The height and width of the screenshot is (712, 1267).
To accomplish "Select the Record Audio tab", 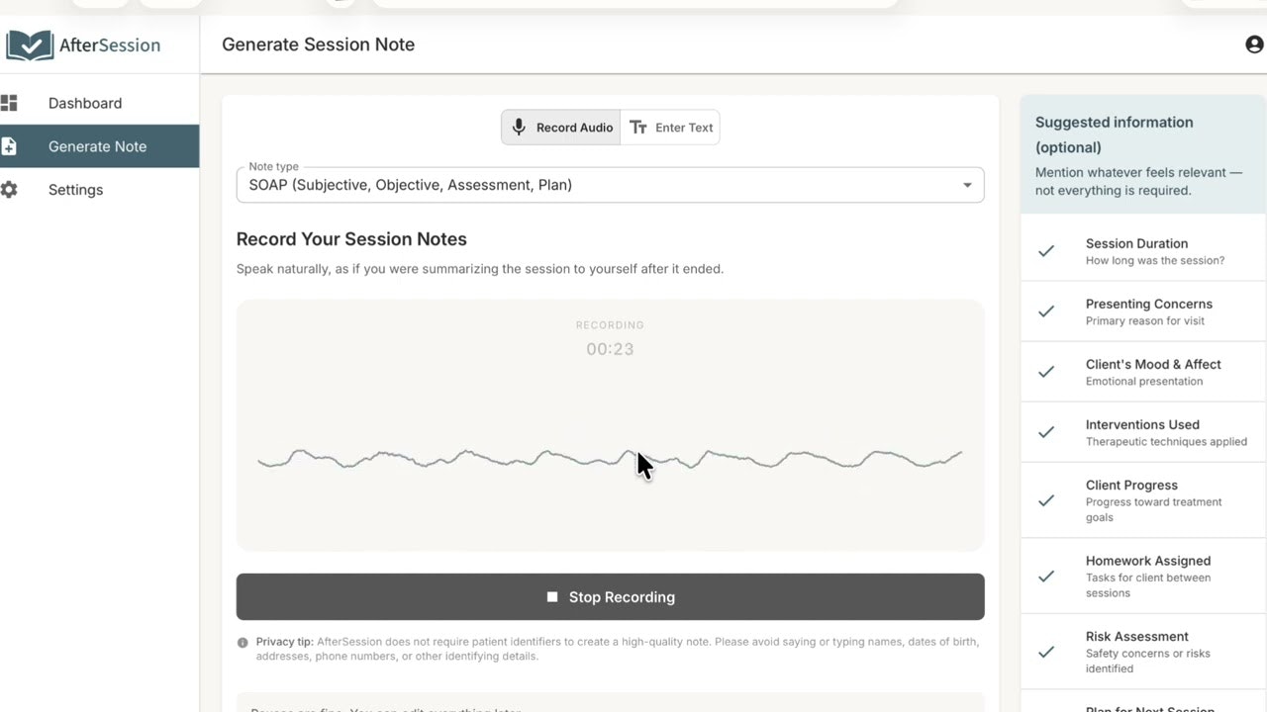I will click(x=561, y=128).
